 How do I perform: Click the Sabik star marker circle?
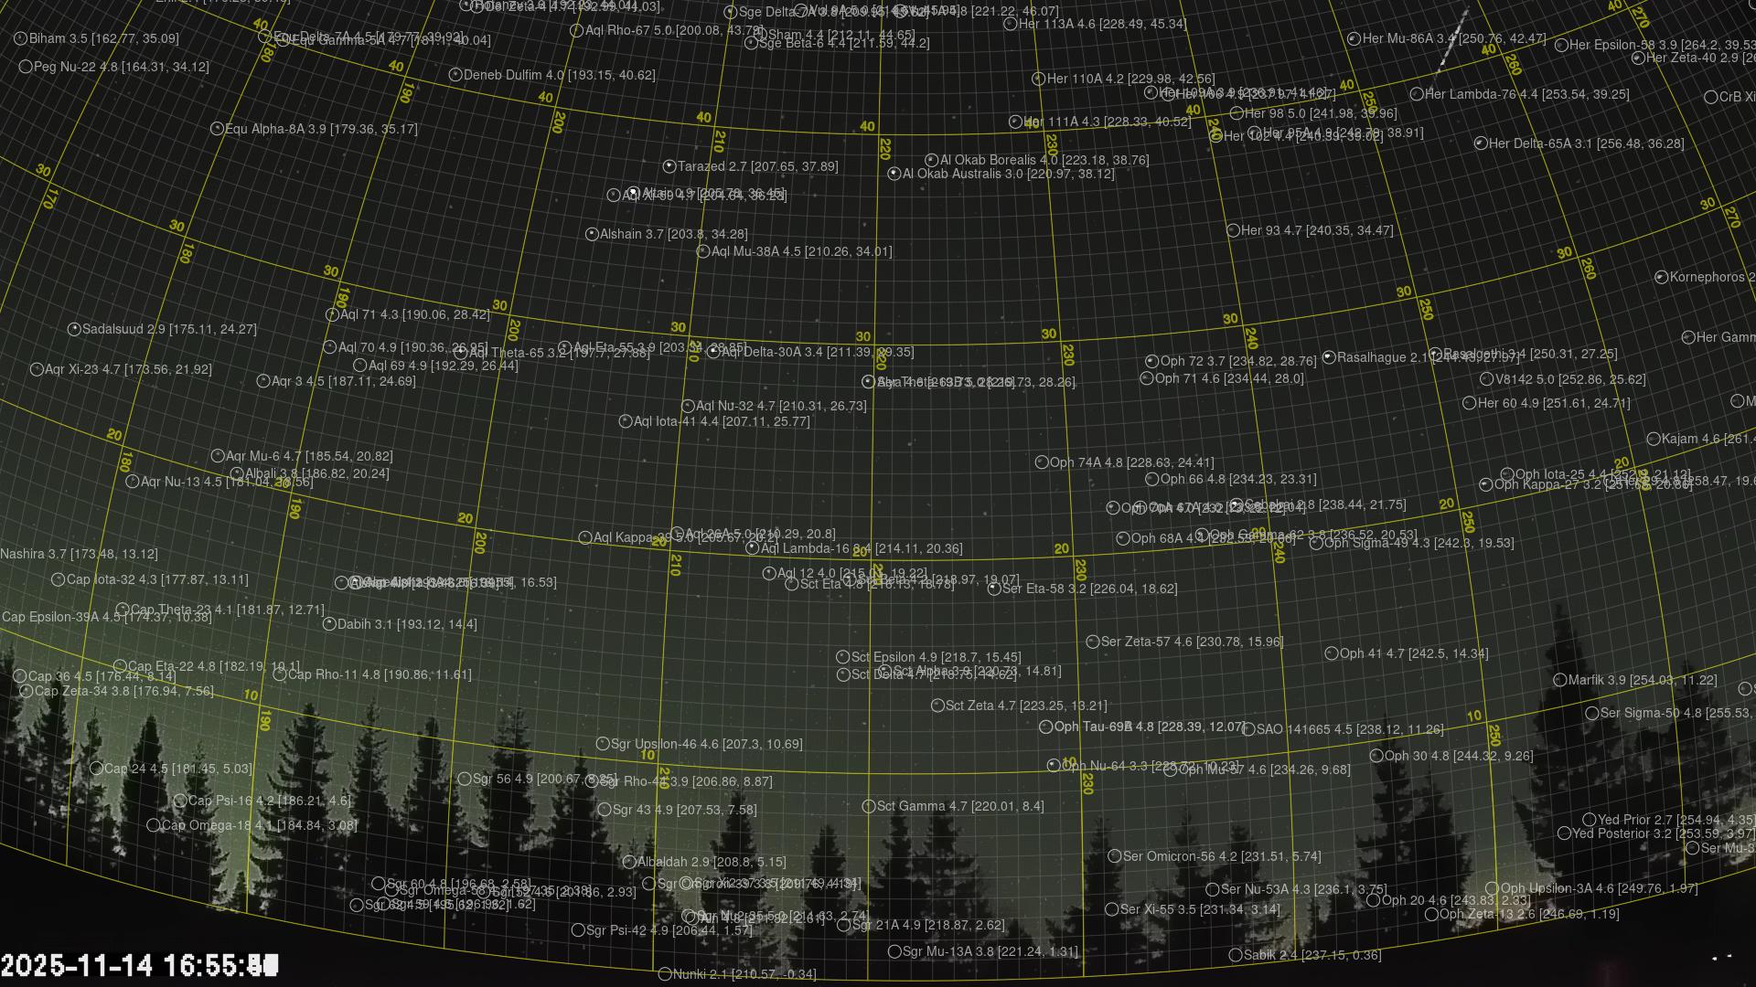(x=1236, y=955)
